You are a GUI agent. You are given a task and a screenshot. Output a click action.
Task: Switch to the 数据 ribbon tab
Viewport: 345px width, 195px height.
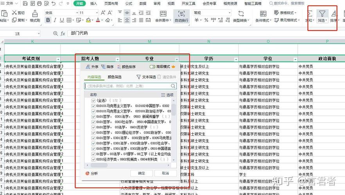pos(143,4)
